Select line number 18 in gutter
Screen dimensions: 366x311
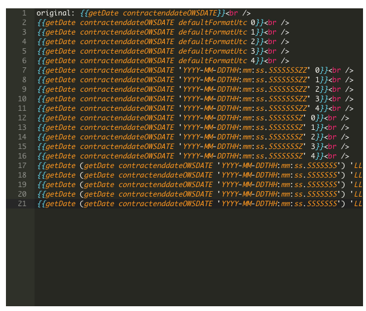22,175
